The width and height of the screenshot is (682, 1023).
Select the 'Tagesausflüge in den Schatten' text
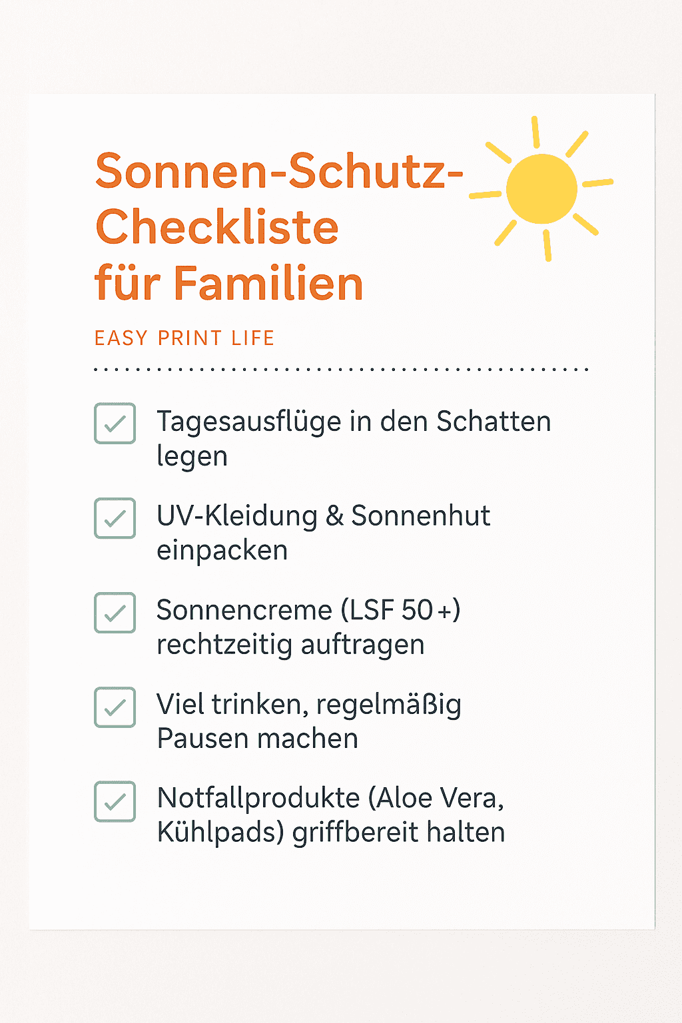[354, 422]
